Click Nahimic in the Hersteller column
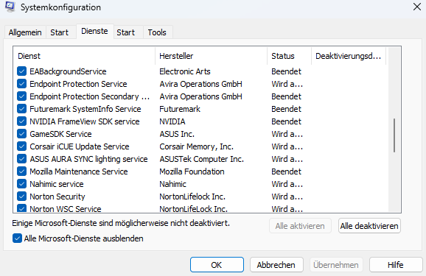Viewport: 426px width, 276px height. [172, 184]
